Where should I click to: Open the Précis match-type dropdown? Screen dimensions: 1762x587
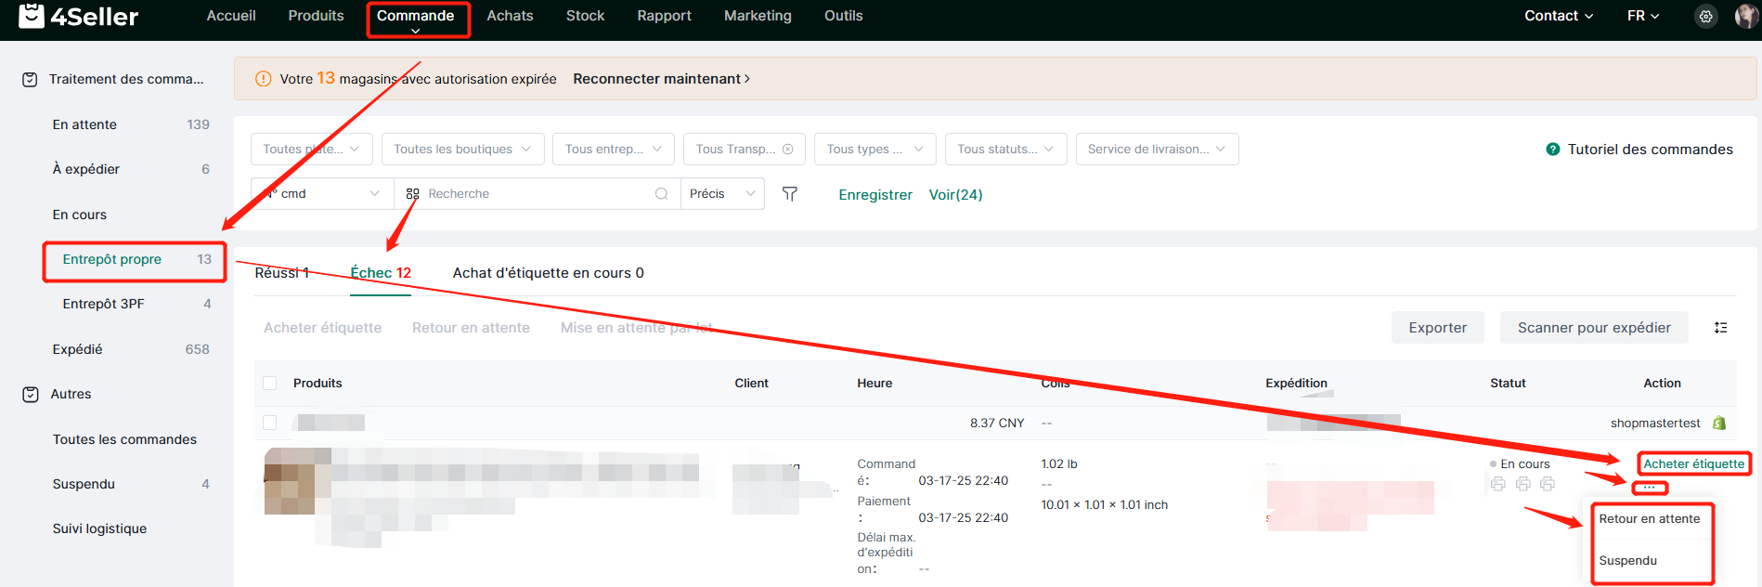[x=722, y=194]
